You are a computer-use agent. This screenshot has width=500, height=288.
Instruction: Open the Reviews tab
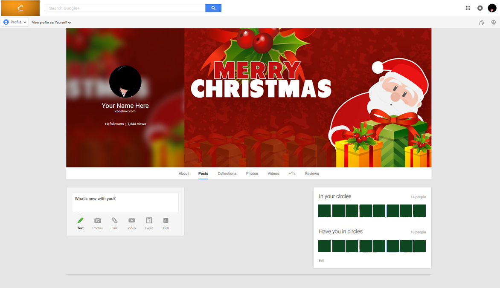point(312,174)
